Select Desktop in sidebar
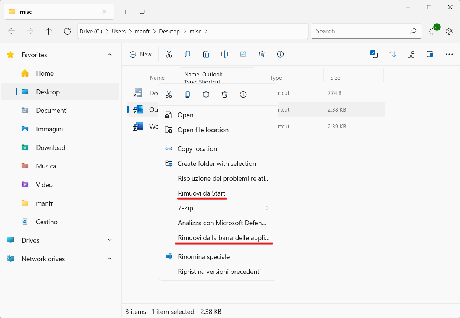 pyautogui.click(x=60, y=92)
